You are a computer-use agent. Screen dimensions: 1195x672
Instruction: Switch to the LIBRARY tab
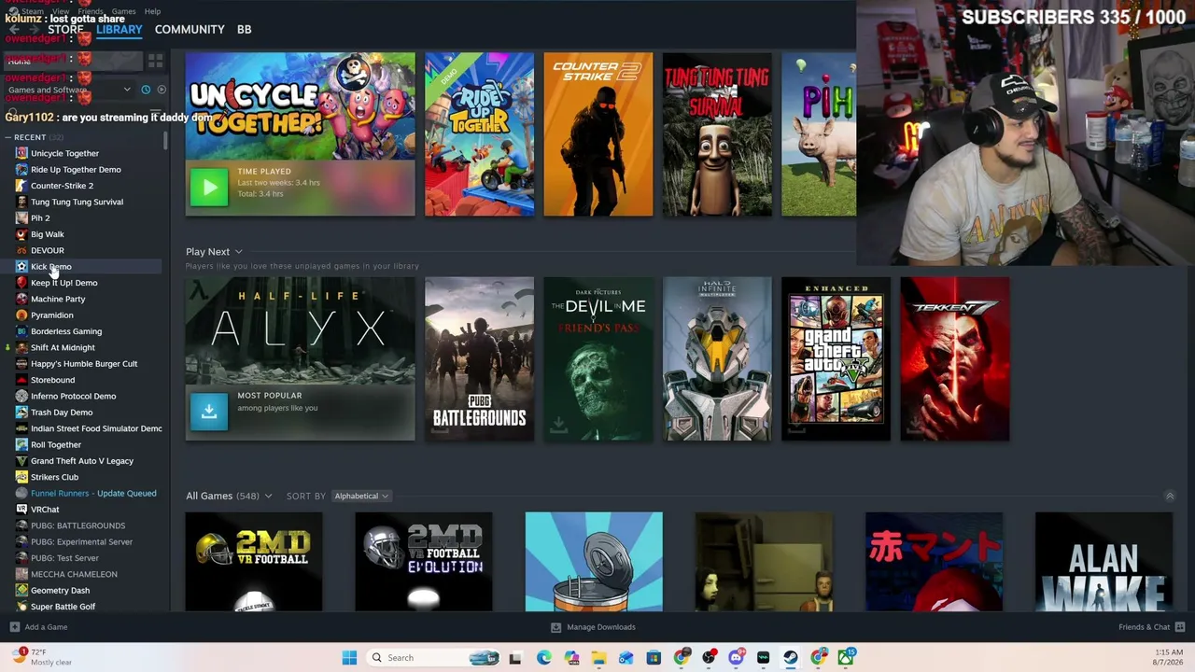(119, 30)
